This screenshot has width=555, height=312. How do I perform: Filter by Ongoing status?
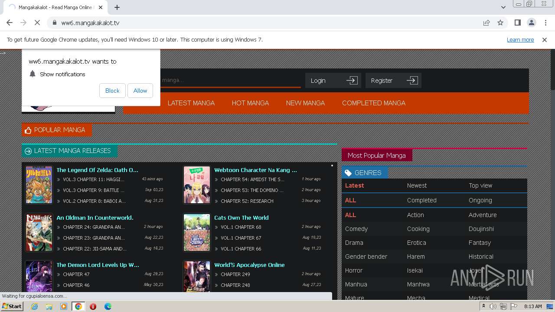tap(480, 200)
